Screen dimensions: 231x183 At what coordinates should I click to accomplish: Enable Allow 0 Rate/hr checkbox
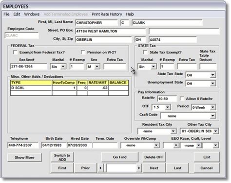[x=182, y=99]
